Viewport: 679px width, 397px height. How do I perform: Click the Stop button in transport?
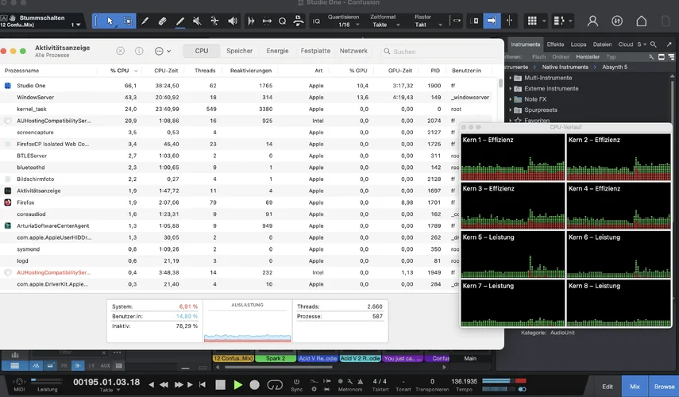point(221,385)
